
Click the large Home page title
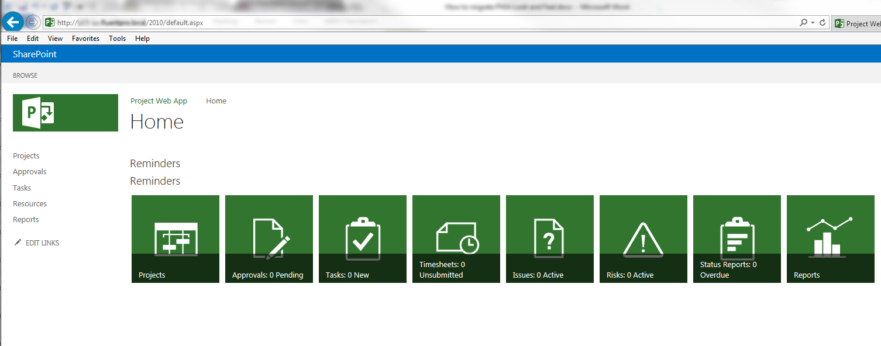coord(157,122)
